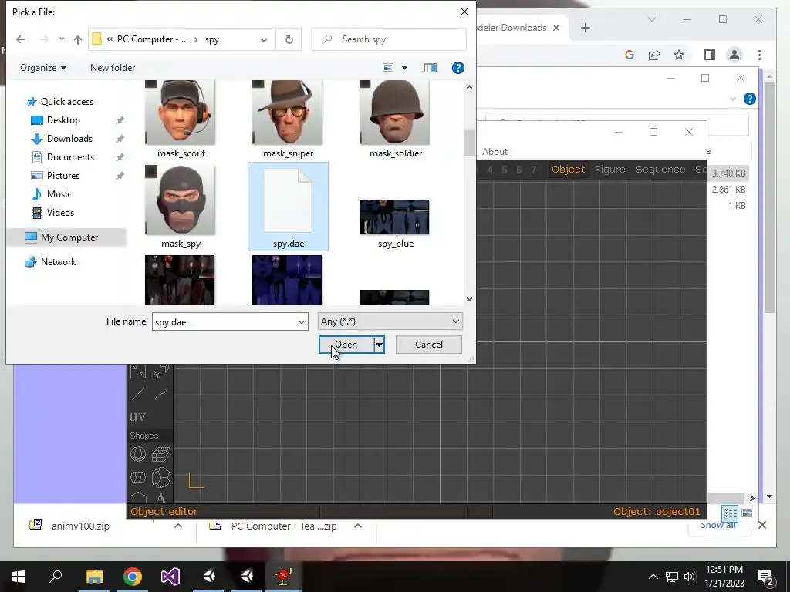This screenshot has width=790, height=592.
Task: Open the Windows Start menu
Action: (19, 577)
